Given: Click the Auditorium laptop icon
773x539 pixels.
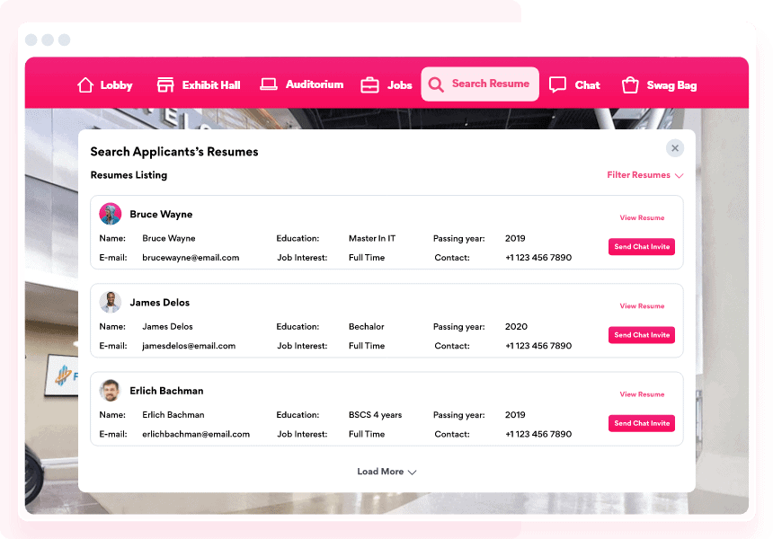Looking at the screenshot, I should click(269, 84).
